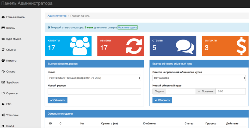The height and width of the screenshot is (128, 250).
Task: Click the exchange arrows icon for Курс обмена
Action: pos(3,39)
